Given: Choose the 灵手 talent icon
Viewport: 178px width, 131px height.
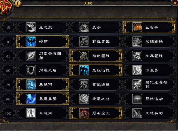Looking at the screenshot, I should 84,27.
